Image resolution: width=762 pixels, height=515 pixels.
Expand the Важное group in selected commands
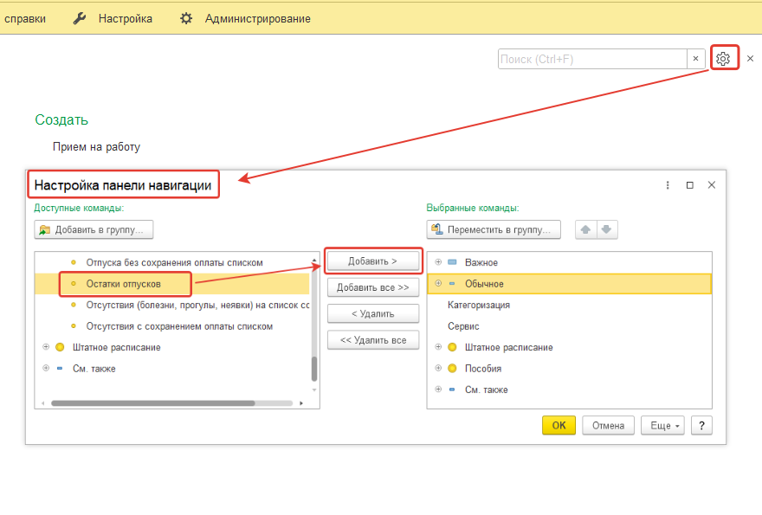click(x=438, y=262)
